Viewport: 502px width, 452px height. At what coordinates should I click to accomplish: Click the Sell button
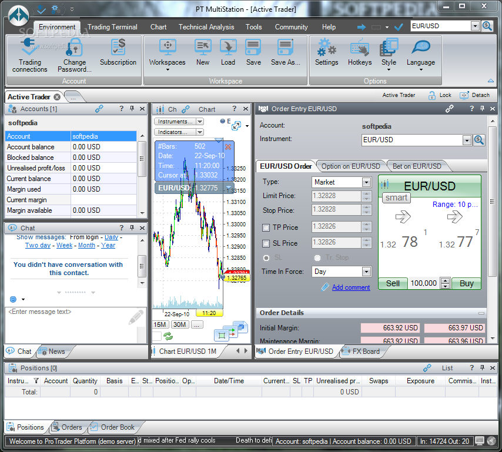coord(393,283)
